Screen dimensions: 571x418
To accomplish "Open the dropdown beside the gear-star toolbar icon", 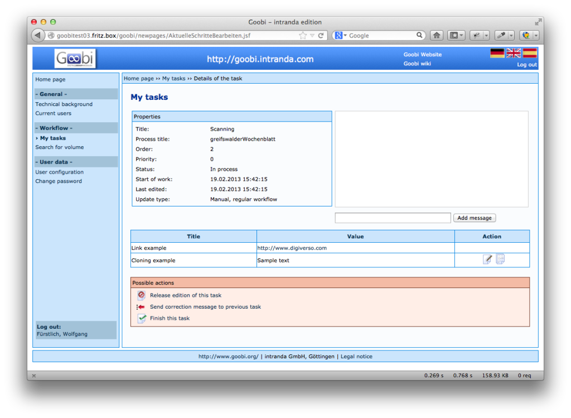I will 486,35.
